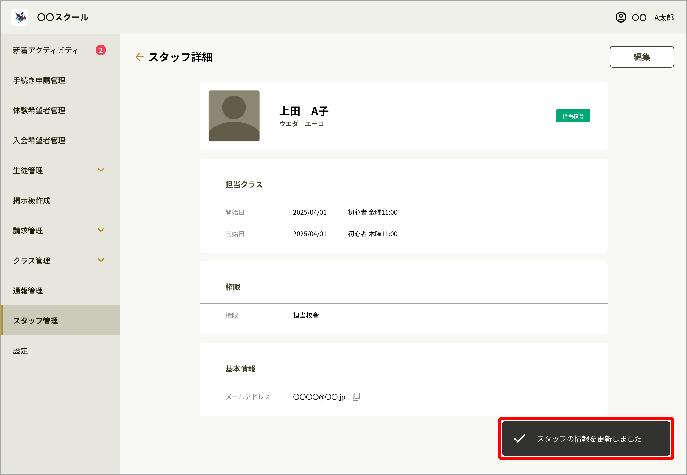
Task: Click the 2025/04/01 date in the 金曜 row
Action: pos(310,212)
